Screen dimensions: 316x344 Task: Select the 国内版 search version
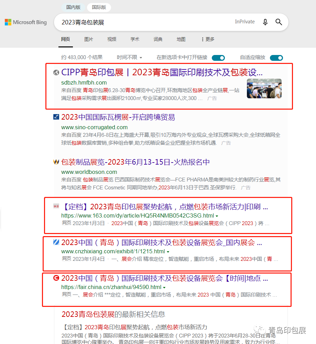73,7
